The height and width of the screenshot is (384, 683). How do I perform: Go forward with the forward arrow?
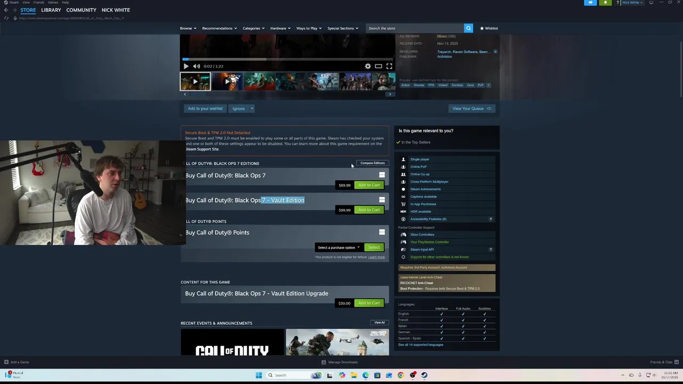[14, 10]
